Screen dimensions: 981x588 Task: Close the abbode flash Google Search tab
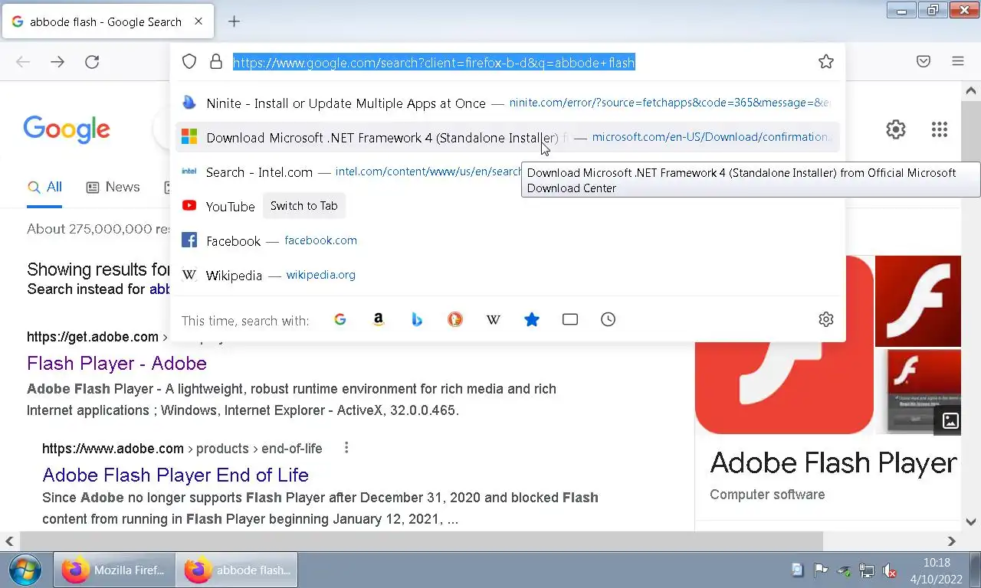pyautogui.click(x=198, y=21)
